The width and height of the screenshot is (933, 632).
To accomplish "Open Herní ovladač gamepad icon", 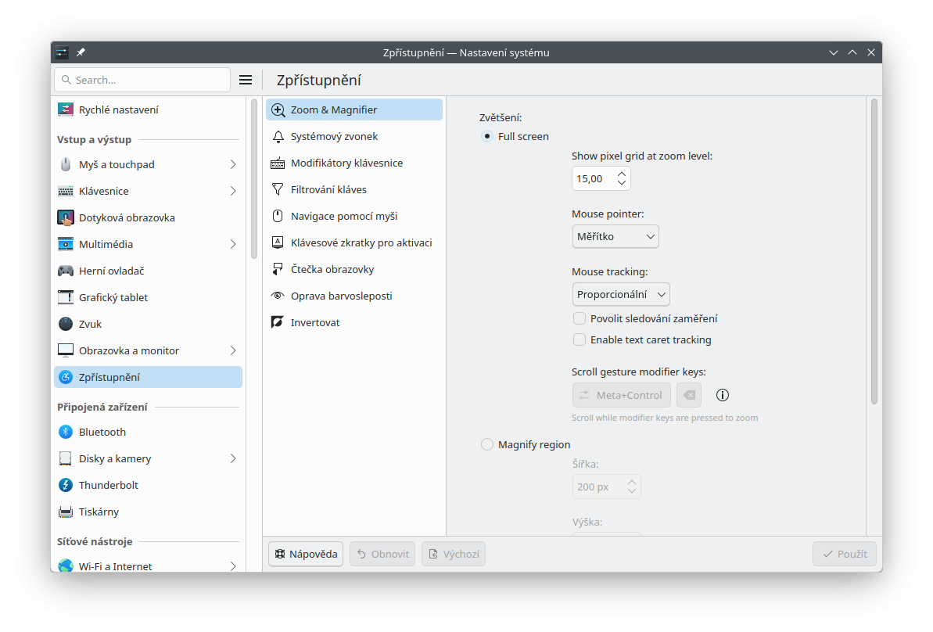I will tap(66, 271).
